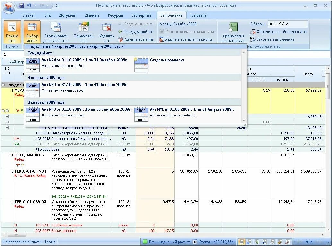Open Параметры акта
This screenshot has width=332, height=246.
coord(84,32)
